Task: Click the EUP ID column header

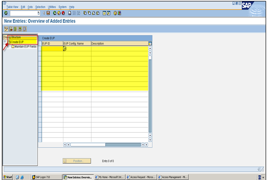Action: click(52, 43)
